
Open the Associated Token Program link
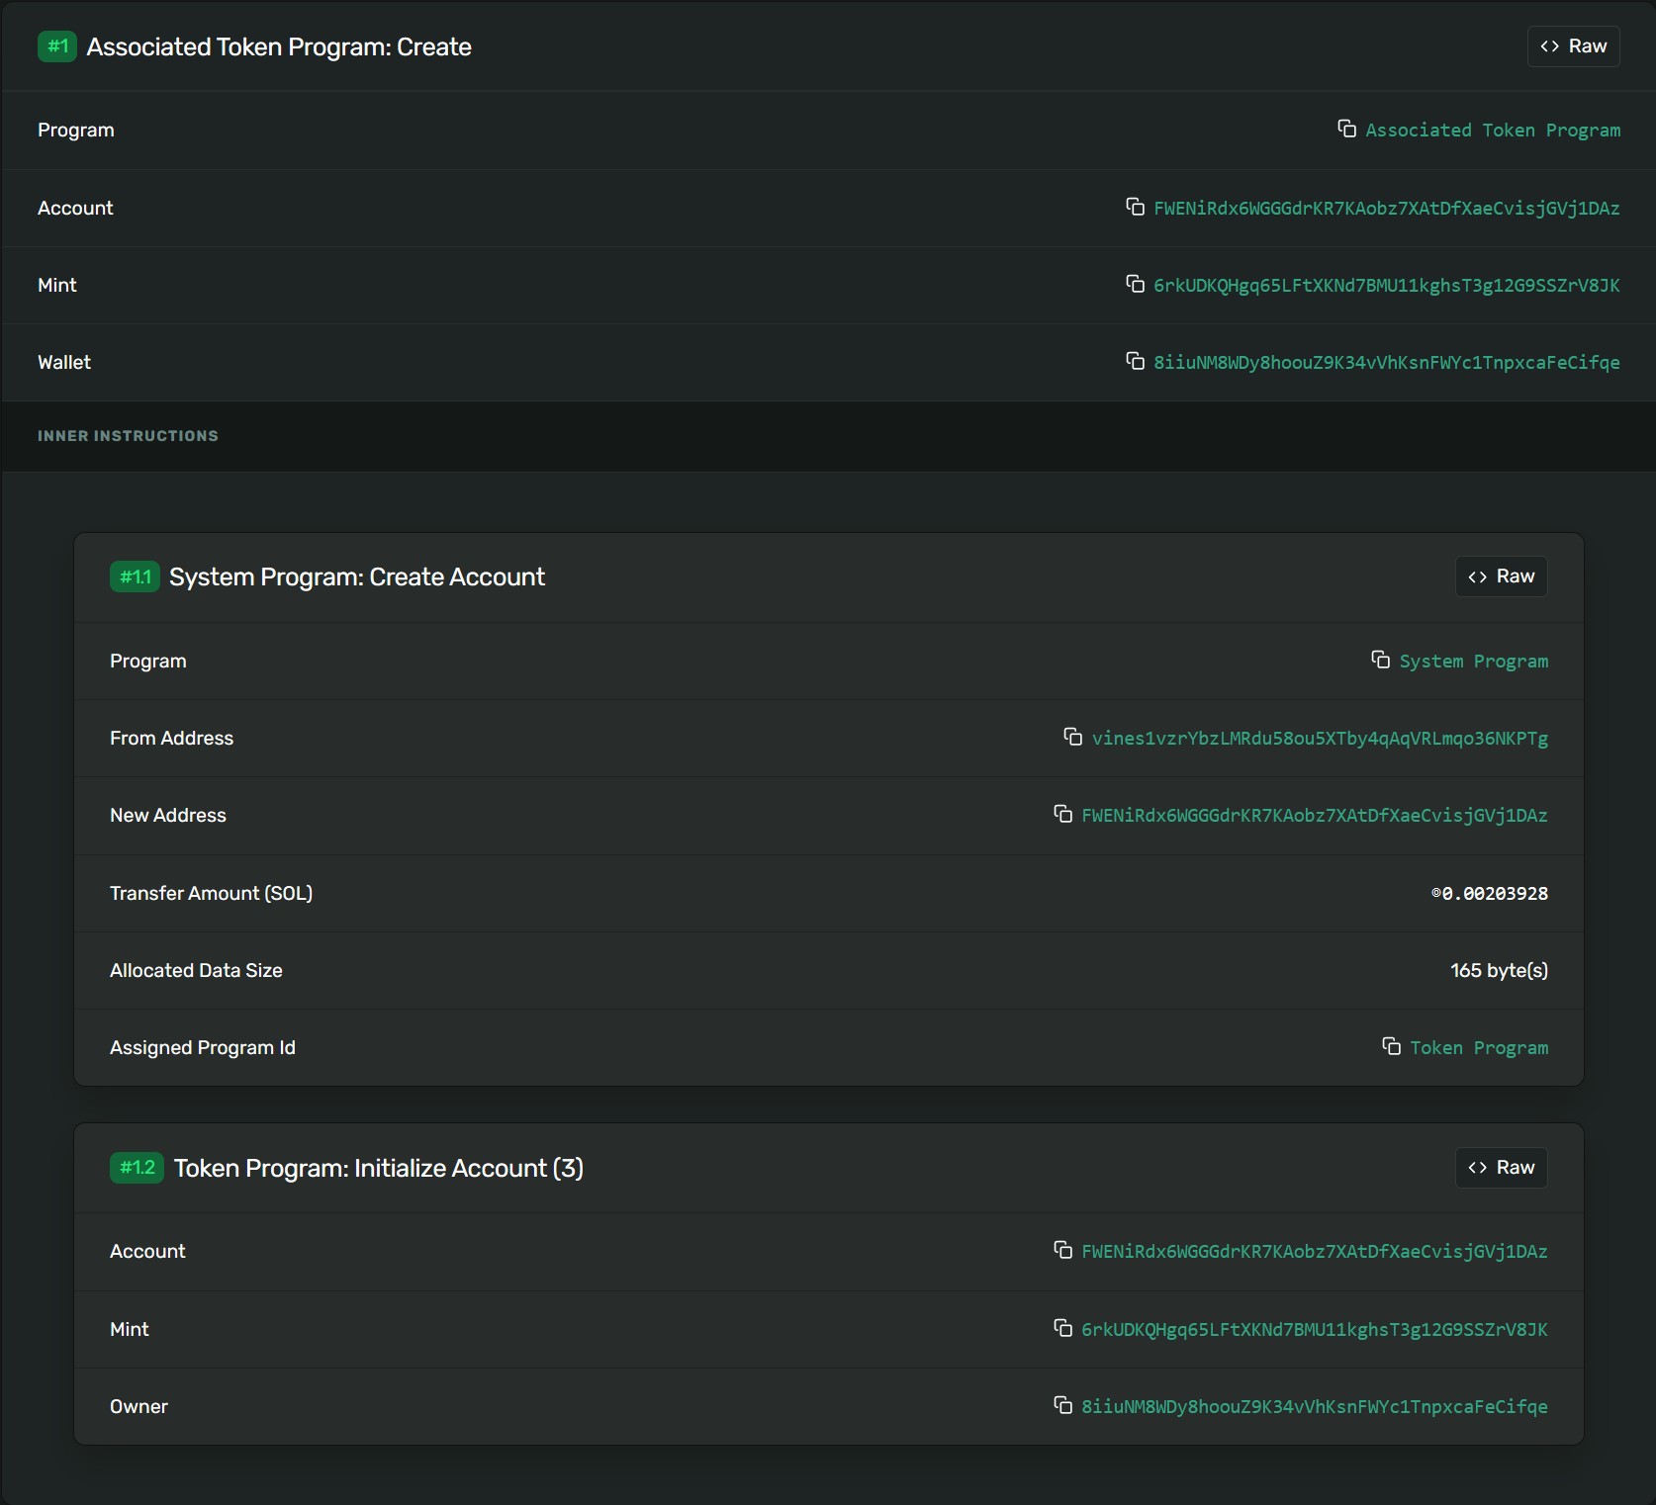(x=1492, y=131)
